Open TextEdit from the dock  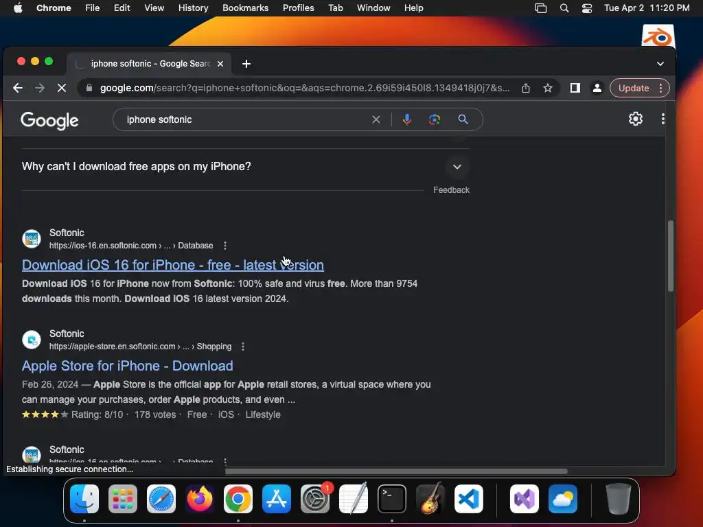coord(354,499)
